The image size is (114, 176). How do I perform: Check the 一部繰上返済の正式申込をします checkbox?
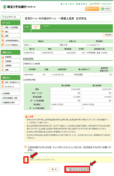(26, 160)
